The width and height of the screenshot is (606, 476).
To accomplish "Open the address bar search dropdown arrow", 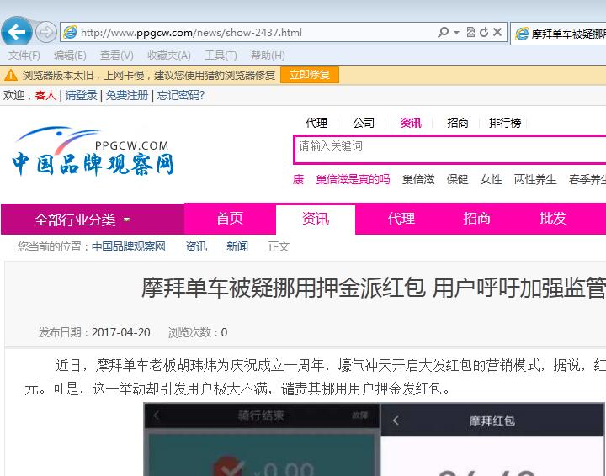I will tap(456, 33).
